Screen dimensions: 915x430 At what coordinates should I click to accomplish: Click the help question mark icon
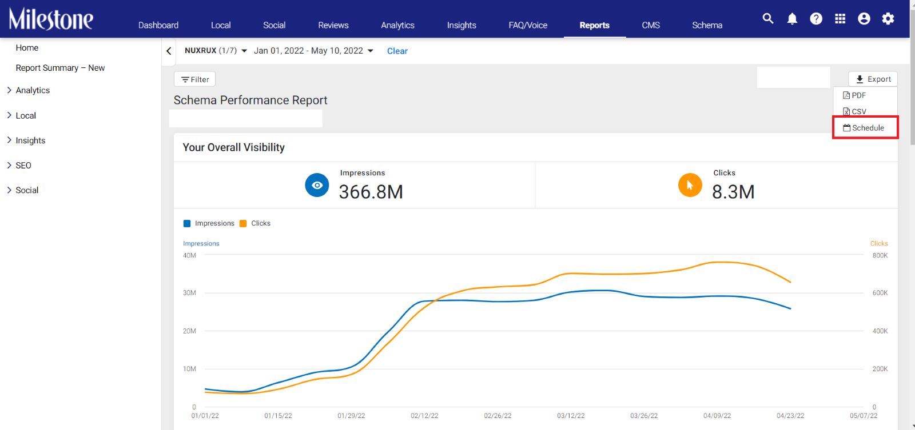pyautogui.click(x=816, y=19)
